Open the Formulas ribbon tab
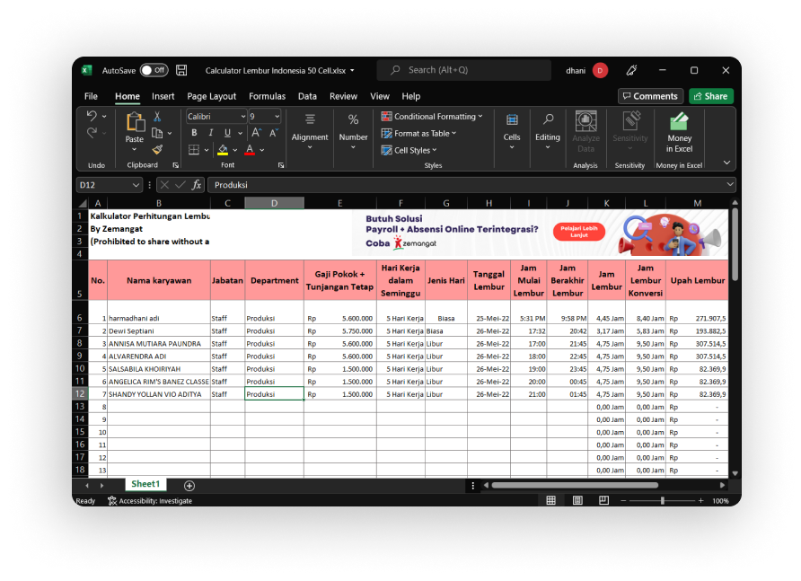Image resolution: width=801 pixels, height=581 pixels. [267, 96]
